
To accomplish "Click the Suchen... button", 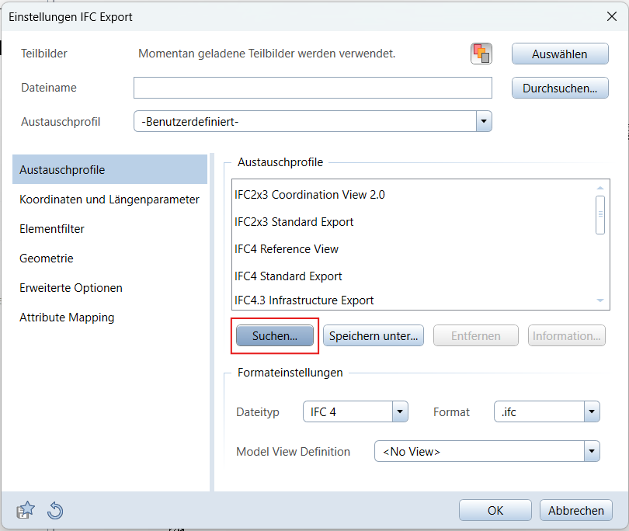I will (x=275, y=336).
